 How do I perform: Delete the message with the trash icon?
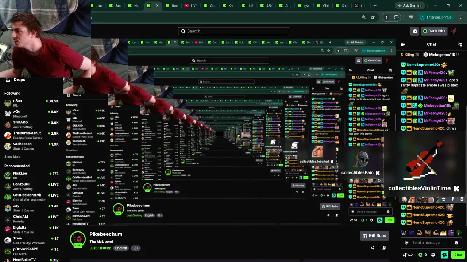462,199
